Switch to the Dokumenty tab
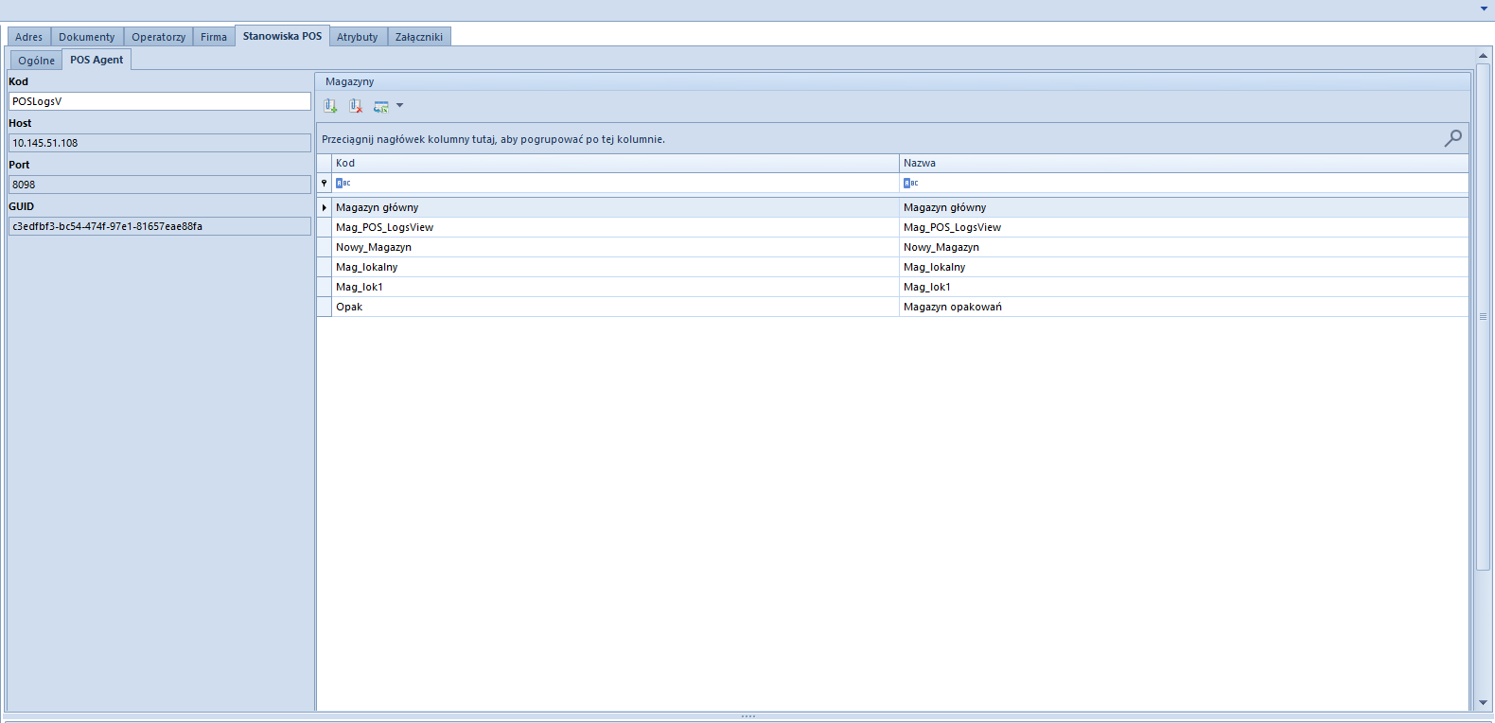 (87, 37)
